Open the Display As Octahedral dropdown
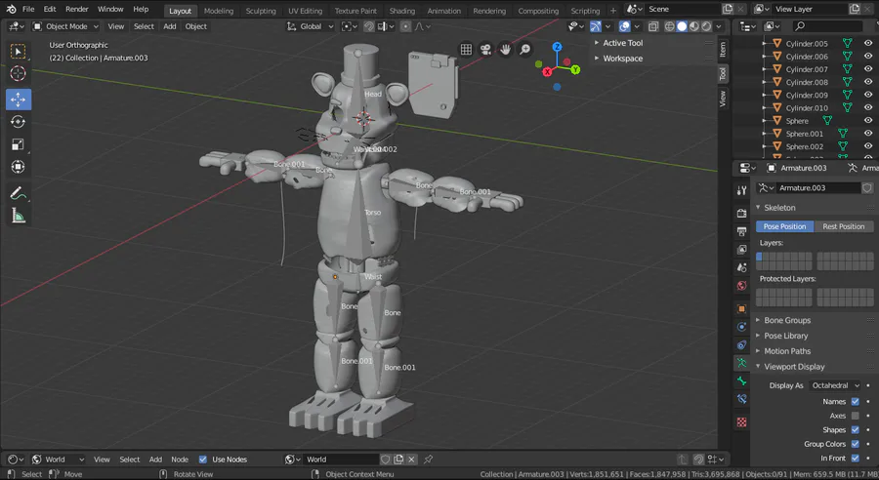This screenshot has width=879, height=480. [x=835, y=385]
